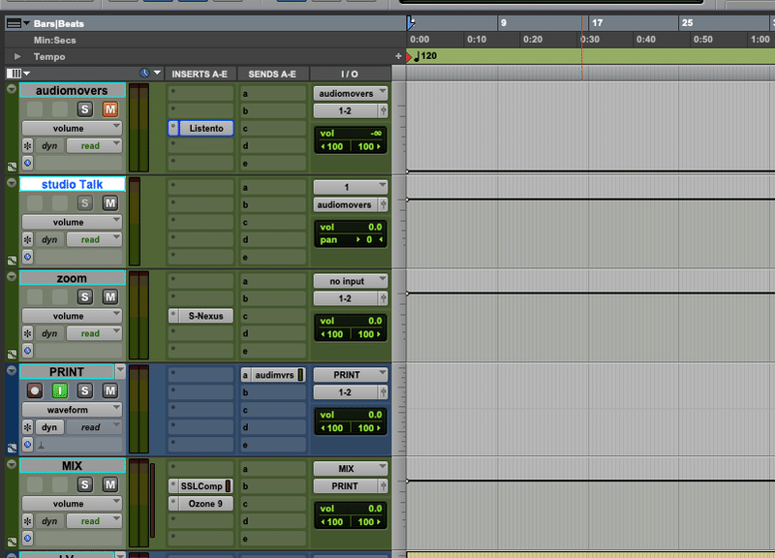
Task: Mute the MIX track
Action: pyautogui.click(x=109, y=484)
